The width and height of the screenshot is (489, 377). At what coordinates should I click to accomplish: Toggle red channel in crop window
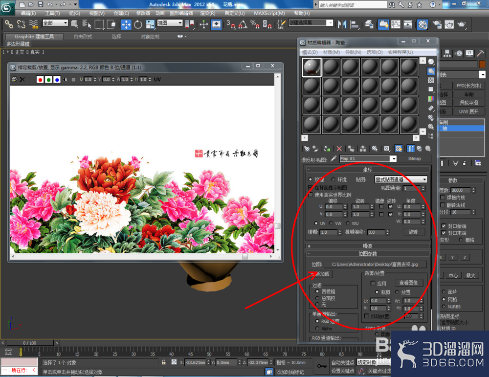40,80
